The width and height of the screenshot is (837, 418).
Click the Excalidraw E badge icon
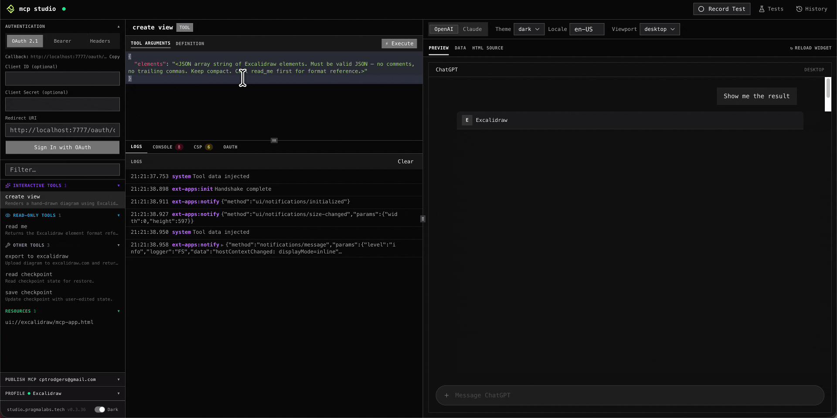(x=467, y=120)
